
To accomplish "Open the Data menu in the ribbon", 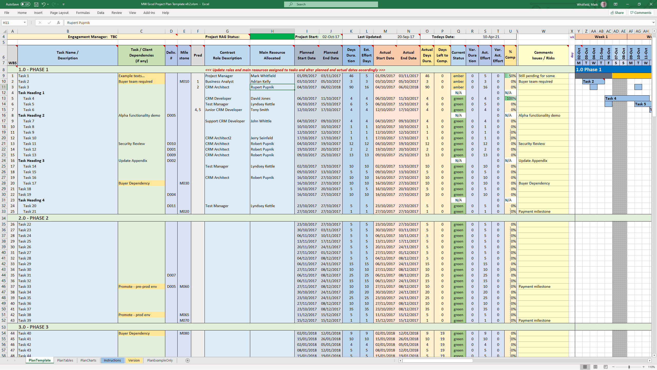I will pos(101,13).
